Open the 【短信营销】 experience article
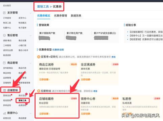Image resolution: width=163 pixels, height=121 pixels. point(146,39)
